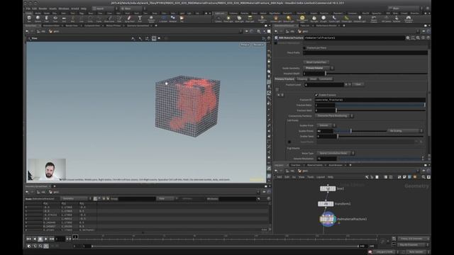Switch to the Material Palette tab
The width and height of the screenshot is (454, 255).
coord(314,165)
